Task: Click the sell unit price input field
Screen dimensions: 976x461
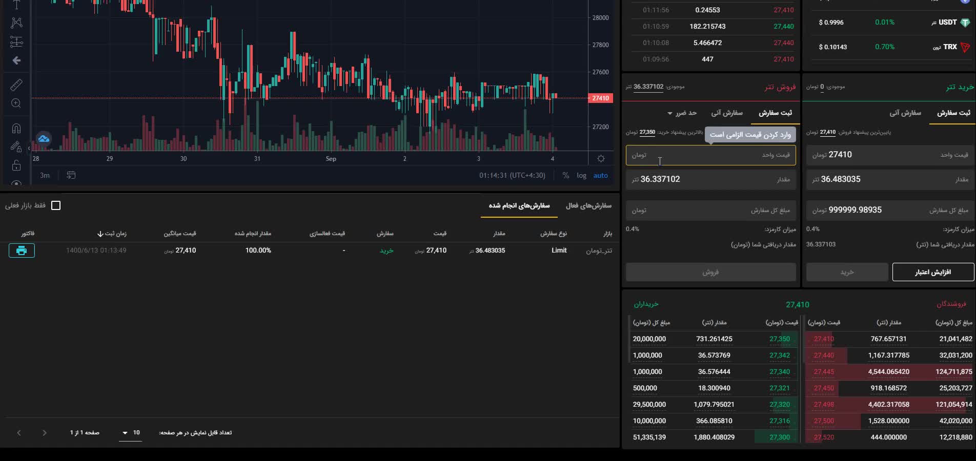Action: (710, 155)
